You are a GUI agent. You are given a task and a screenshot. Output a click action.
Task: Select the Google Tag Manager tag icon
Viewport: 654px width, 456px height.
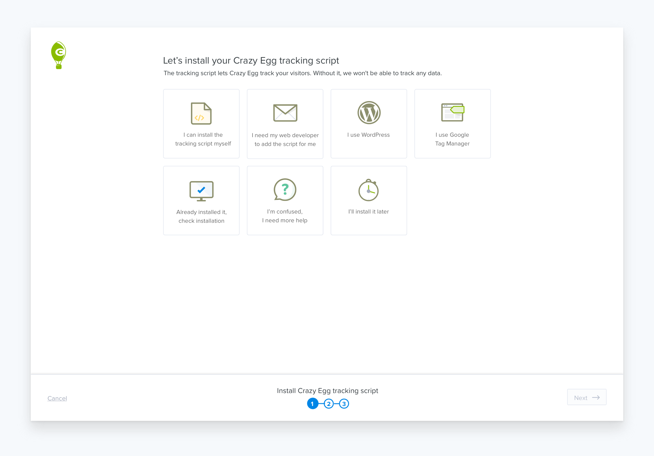pos(453,112)
